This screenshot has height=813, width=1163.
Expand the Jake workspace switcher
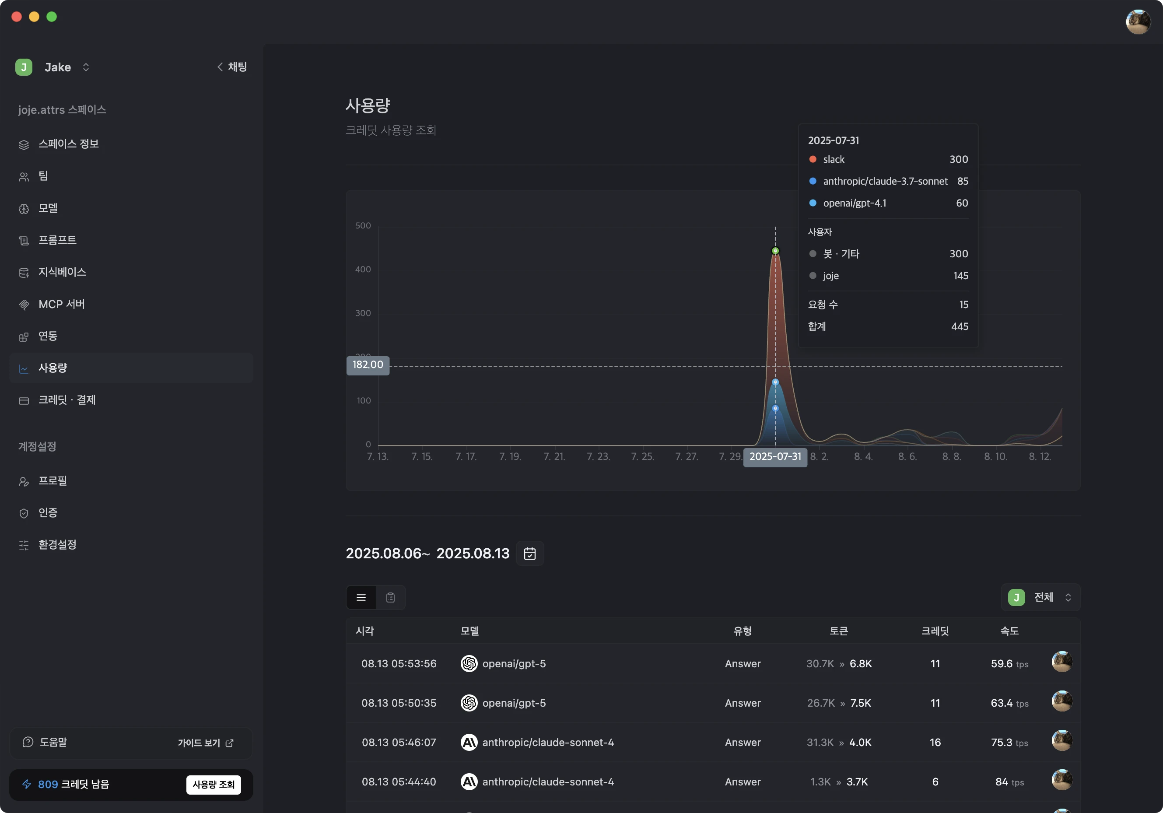(x=86, y=67)
